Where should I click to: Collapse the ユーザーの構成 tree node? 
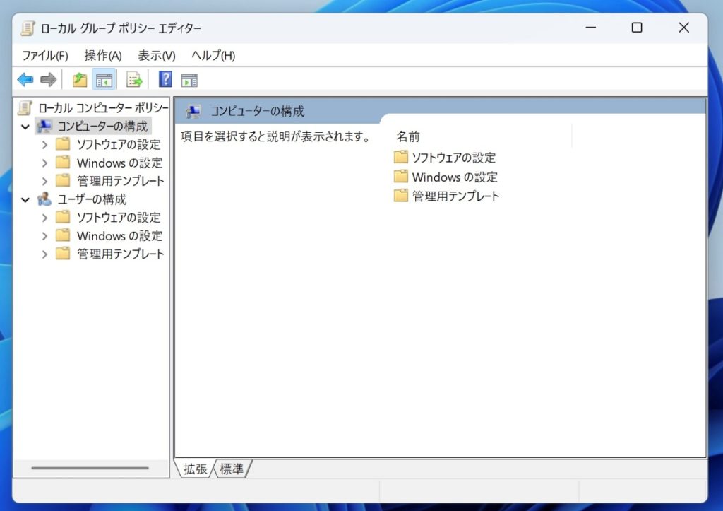point(26,199)
